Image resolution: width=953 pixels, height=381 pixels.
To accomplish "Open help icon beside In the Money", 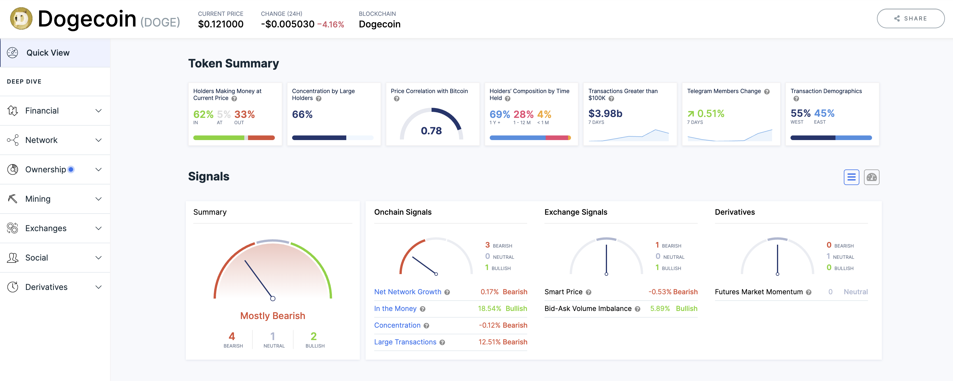I will click(423, 309).
